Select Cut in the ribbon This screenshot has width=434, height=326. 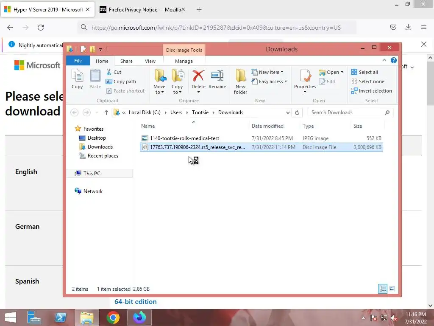114,72
